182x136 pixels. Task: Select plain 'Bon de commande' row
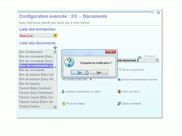(x=36, y=70)
